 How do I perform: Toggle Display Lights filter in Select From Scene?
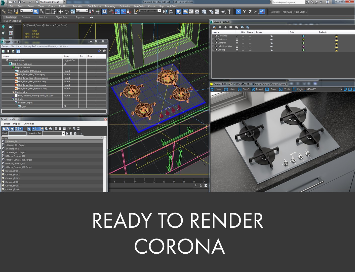coord(12,129)
